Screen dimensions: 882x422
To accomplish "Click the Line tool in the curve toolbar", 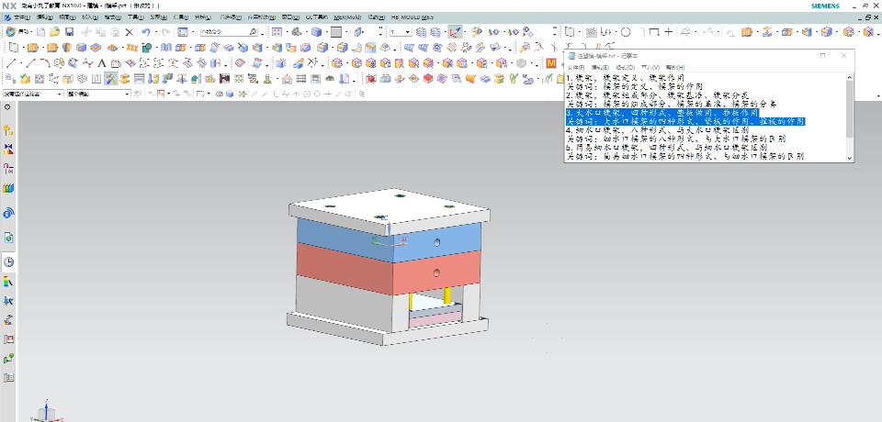I will pos(11,63).
